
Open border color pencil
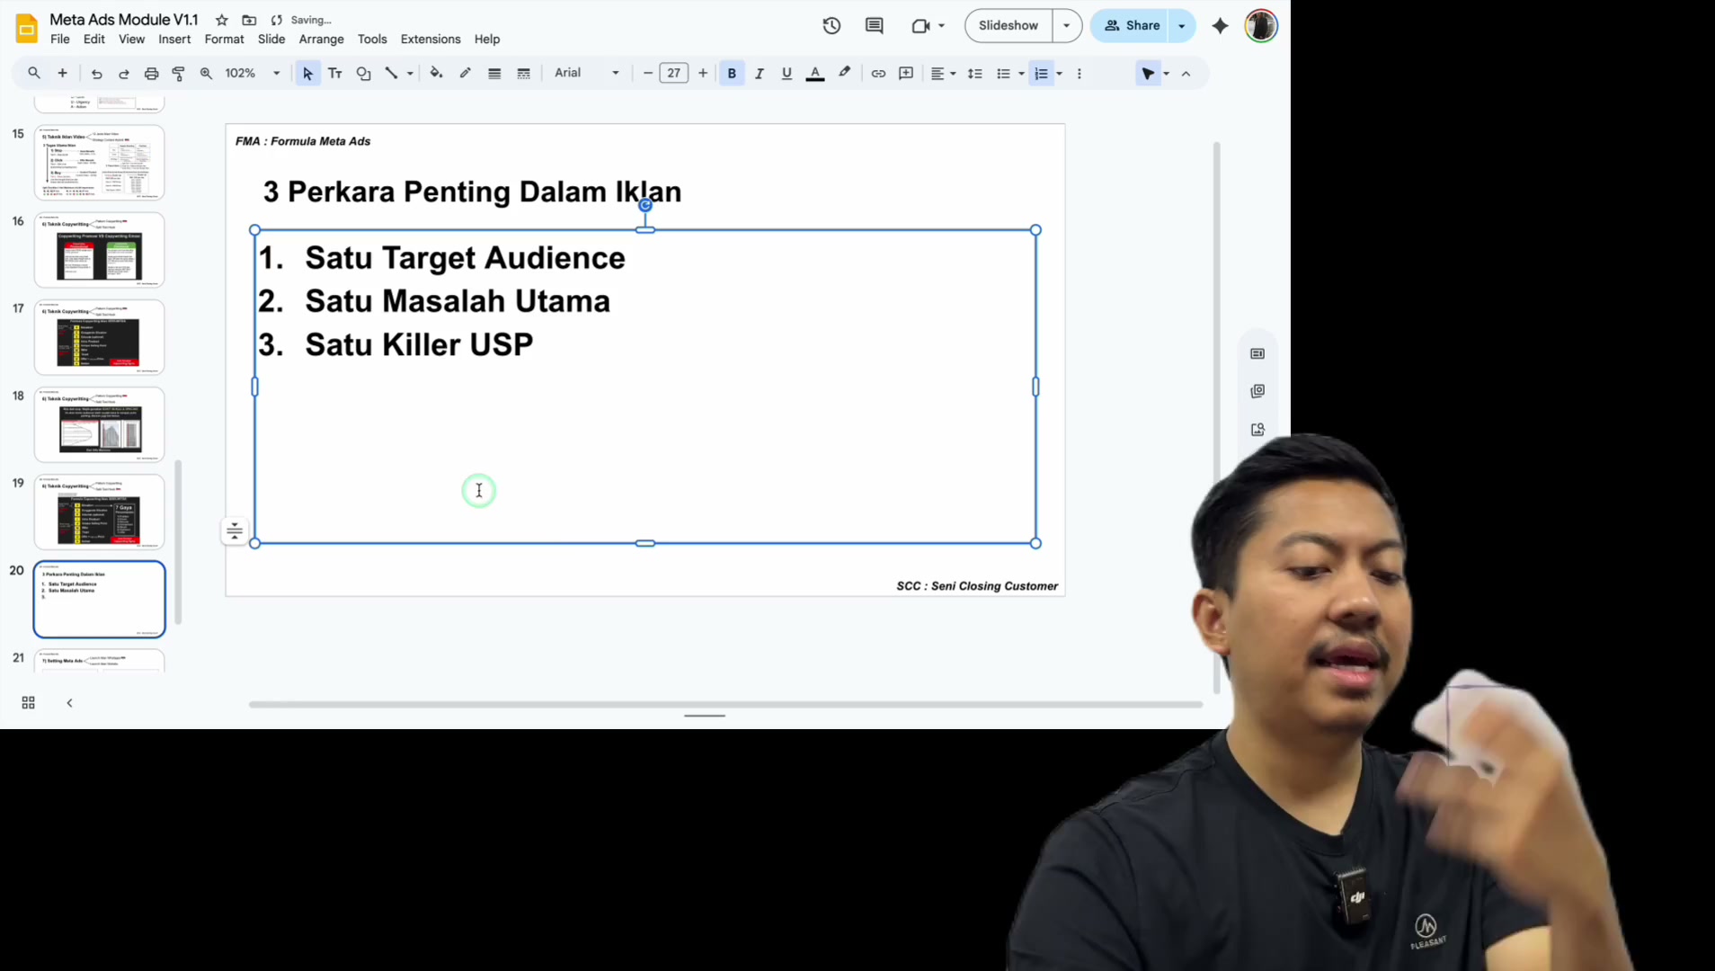[465, 74]
